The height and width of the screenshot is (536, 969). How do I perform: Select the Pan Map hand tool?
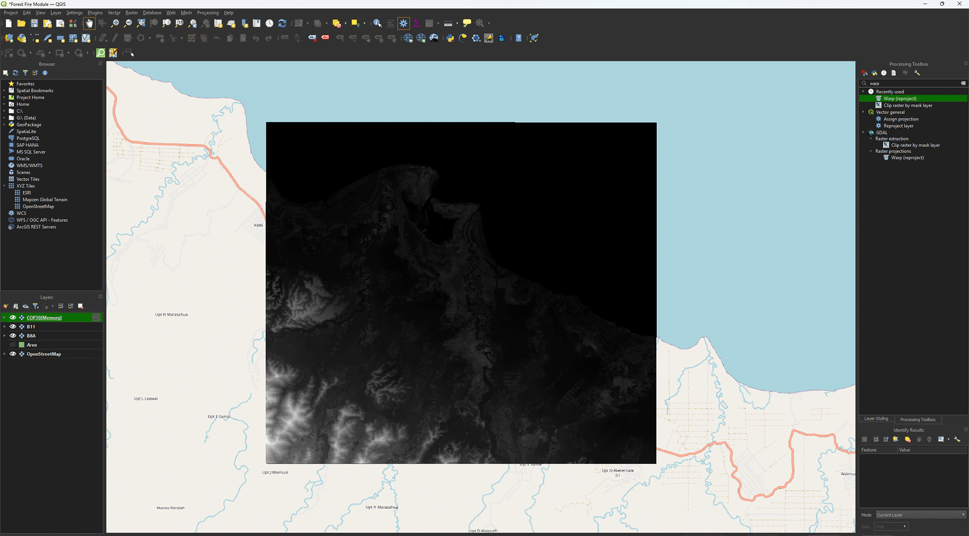coord(89,23)
